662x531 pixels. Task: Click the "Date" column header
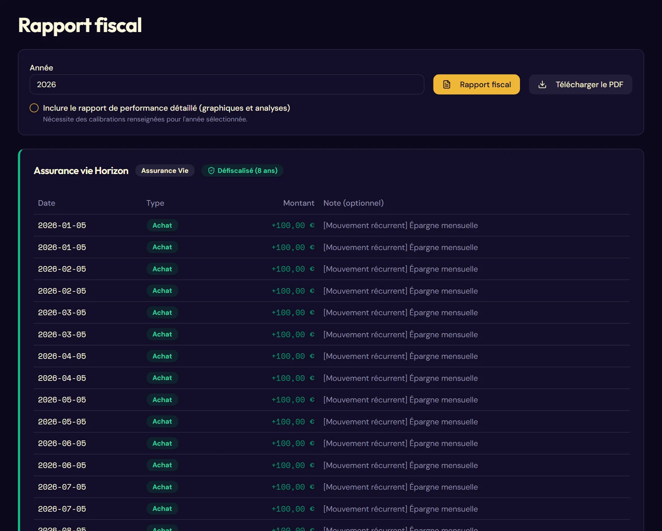pyautogui.click(x=47, y=203)
